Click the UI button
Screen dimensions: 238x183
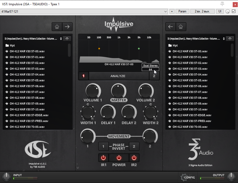pos(220,11)
